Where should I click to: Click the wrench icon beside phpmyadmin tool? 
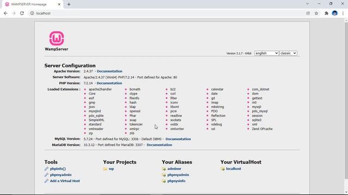pyautogui.click(x=46, y=175)
